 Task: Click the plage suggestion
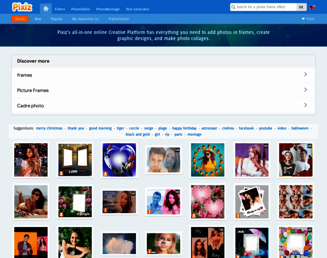click(163, 128)
